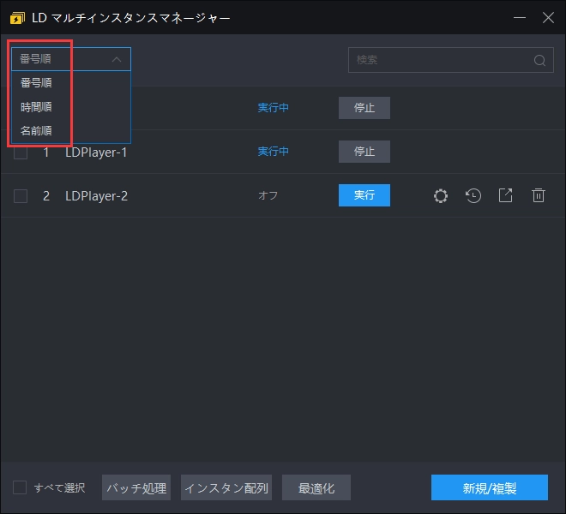Click the オフ status of LDPlayer-2
Viewport: 566px width, 514px height.
[x=268, y=195]
